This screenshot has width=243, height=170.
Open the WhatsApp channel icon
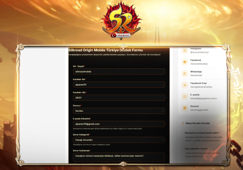185,74
